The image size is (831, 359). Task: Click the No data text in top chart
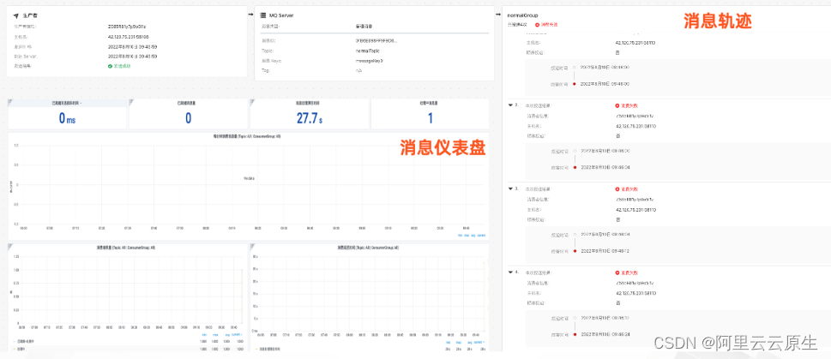point(249,178)
